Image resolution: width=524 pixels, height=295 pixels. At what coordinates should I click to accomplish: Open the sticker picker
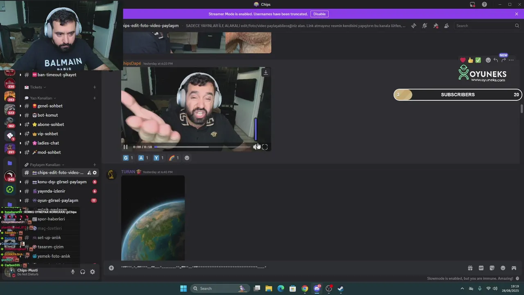(x=492, y=268)
